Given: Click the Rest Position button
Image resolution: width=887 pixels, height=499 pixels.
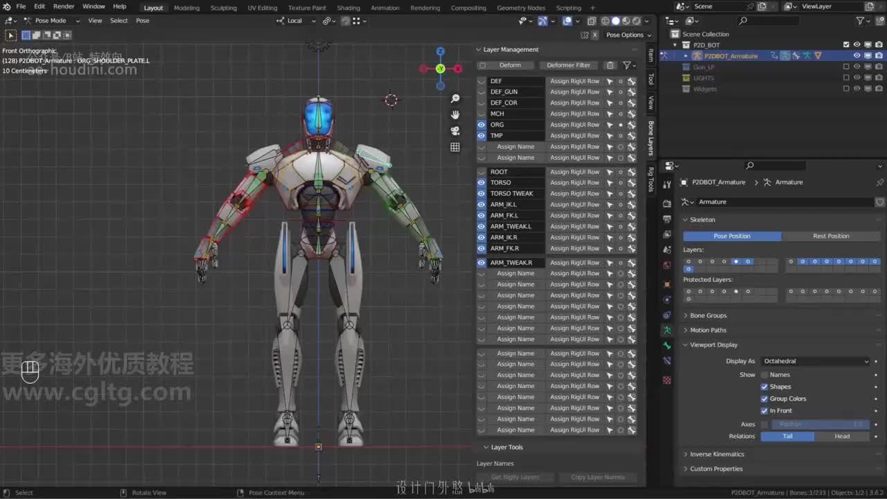Looking at the screenshot, I should [831, 236].
